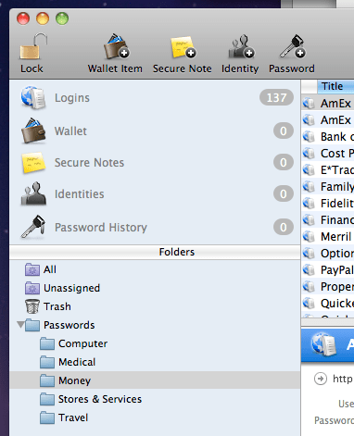This screenshot has width=354, height=436.
Task: Open the Unassigned folder
Action: pyautogui.click(x=155, y=288)
